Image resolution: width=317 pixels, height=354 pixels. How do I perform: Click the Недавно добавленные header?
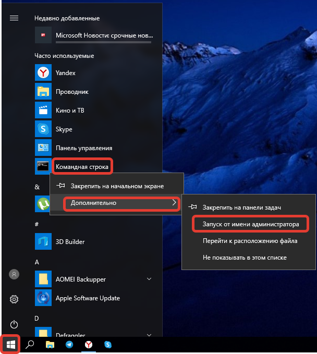[x=67, y=18]
